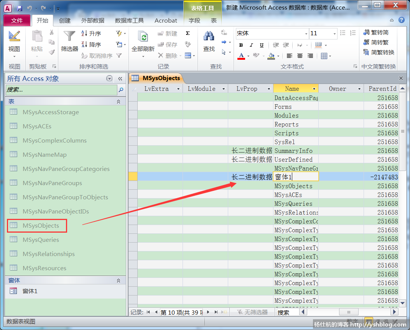Go to last record navigation button
The width and height of the screenshot is (410, 330).
coord(216,312)
